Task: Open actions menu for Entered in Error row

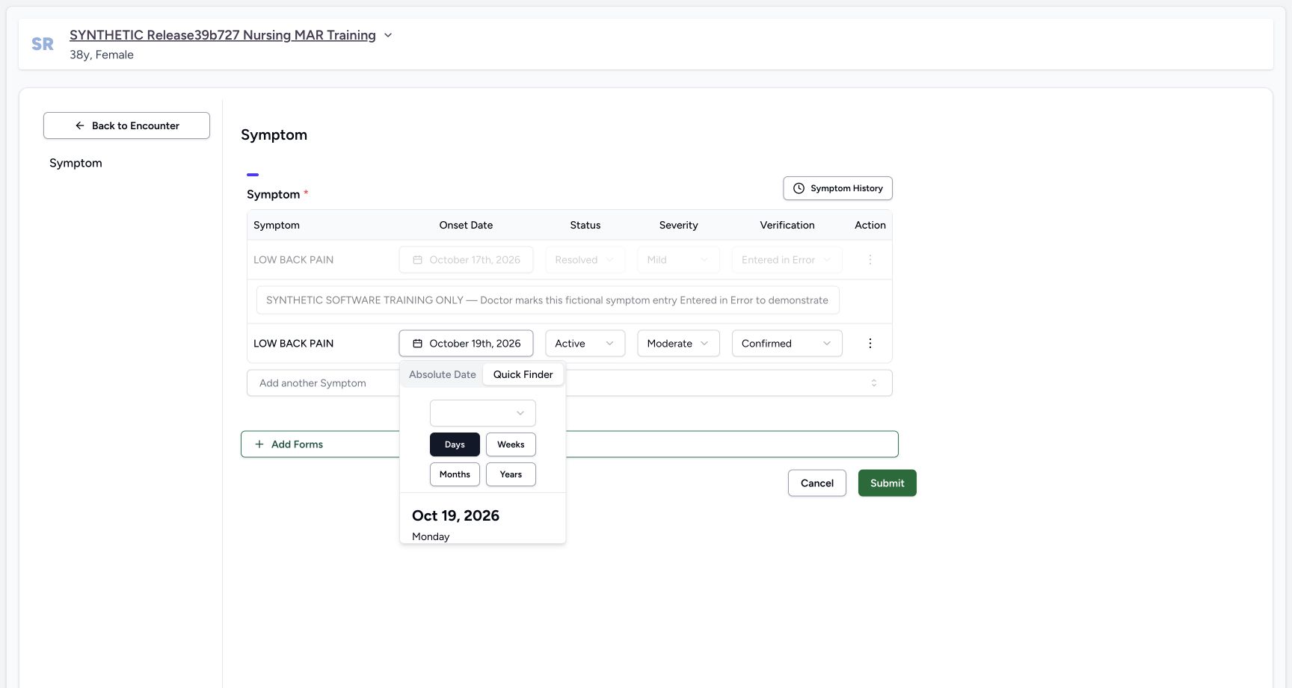Action: pyautogui.click(x=870, y=260)
